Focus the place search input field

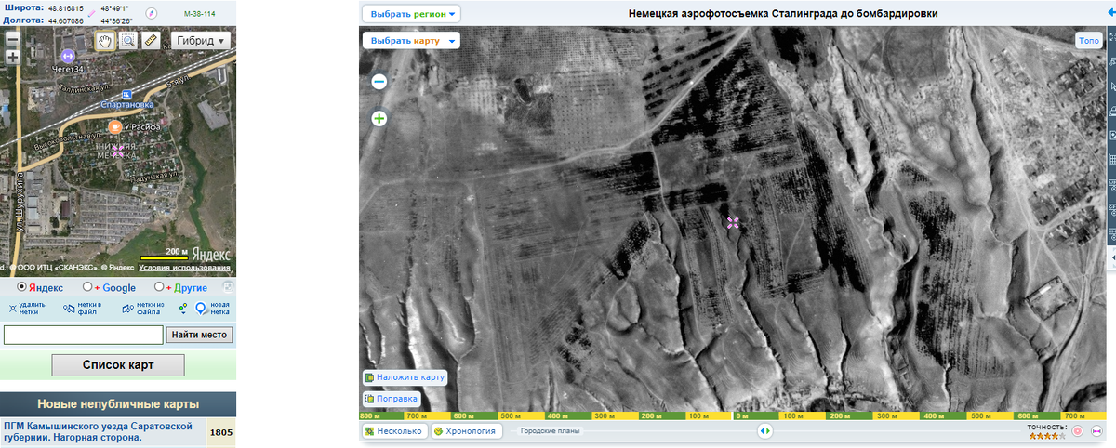tap(84, 335)
